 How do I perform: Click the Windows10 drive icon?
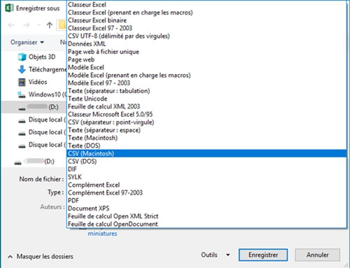pos(22,94)
